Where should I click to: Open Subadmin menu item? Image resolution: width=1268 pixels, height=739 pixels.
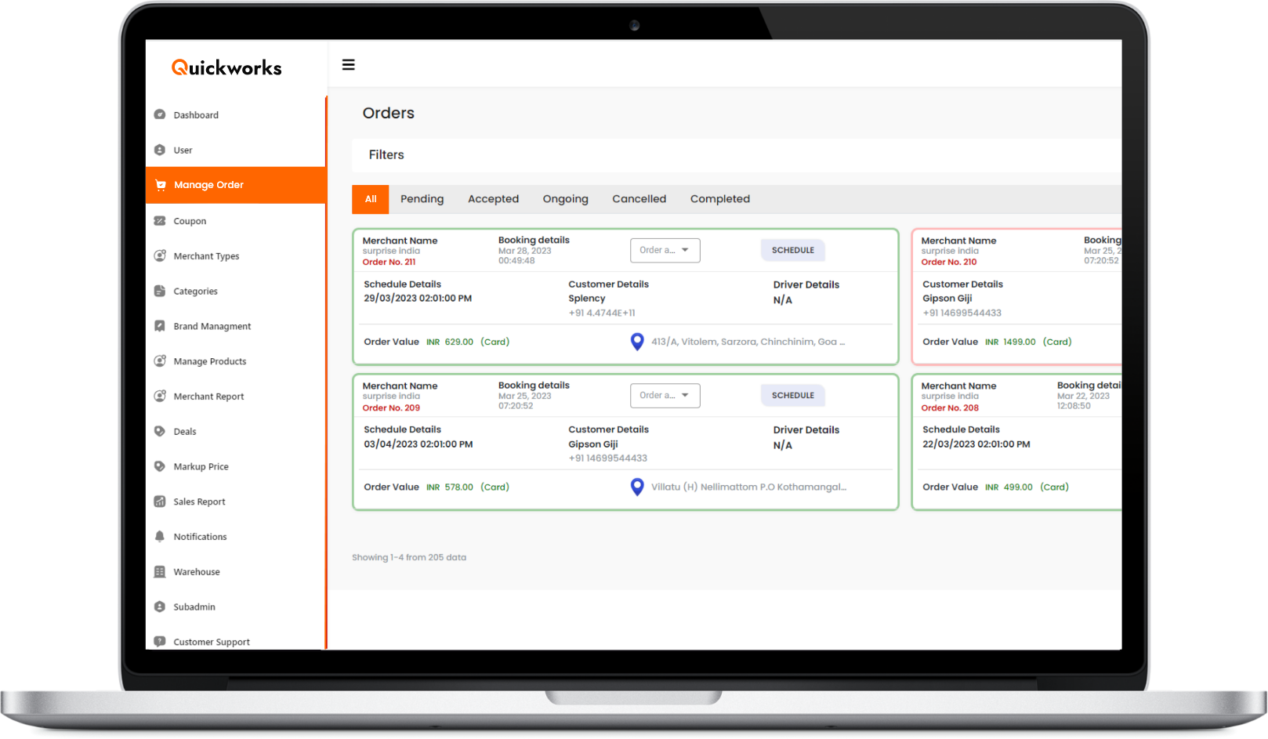click(x=194, y=607)
